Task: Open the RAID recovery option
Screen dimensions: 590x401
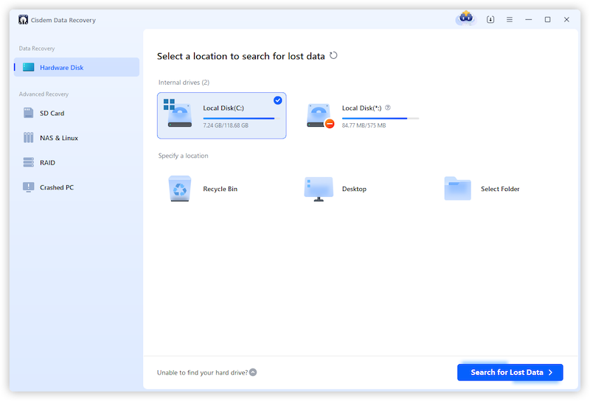Action: coord(77,163)
